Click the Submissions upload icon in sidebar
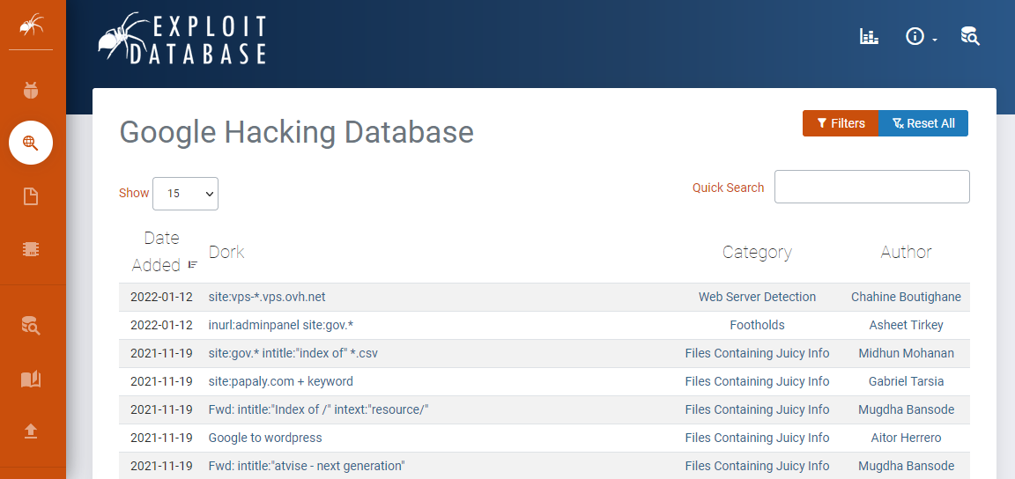Screen dimensions: 1015x479 [x=31, y=431]
